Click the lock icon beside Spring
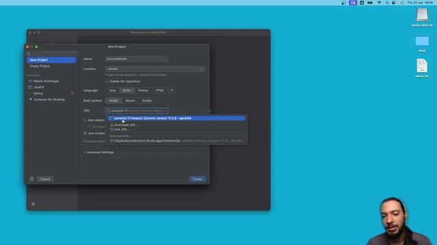The image size is (437, 245). click(x=72, y=93)
